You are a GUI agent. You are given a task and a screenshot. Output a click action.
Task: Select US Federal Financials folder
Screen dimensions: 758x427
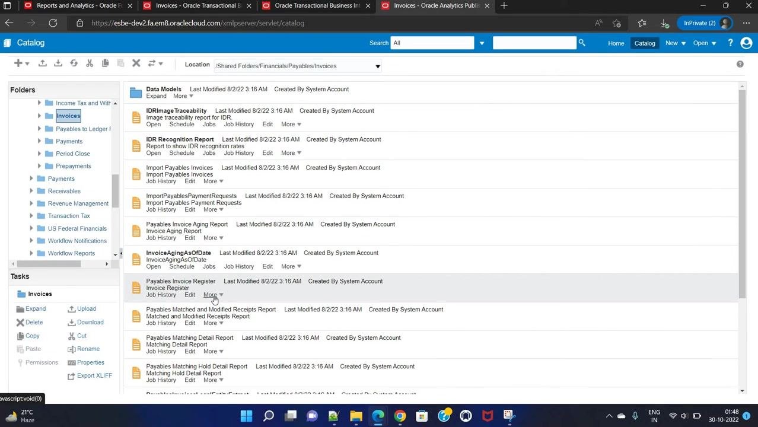click(77, 228)
